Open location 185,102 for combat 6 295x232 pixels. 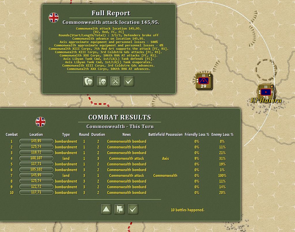(36, 169)
